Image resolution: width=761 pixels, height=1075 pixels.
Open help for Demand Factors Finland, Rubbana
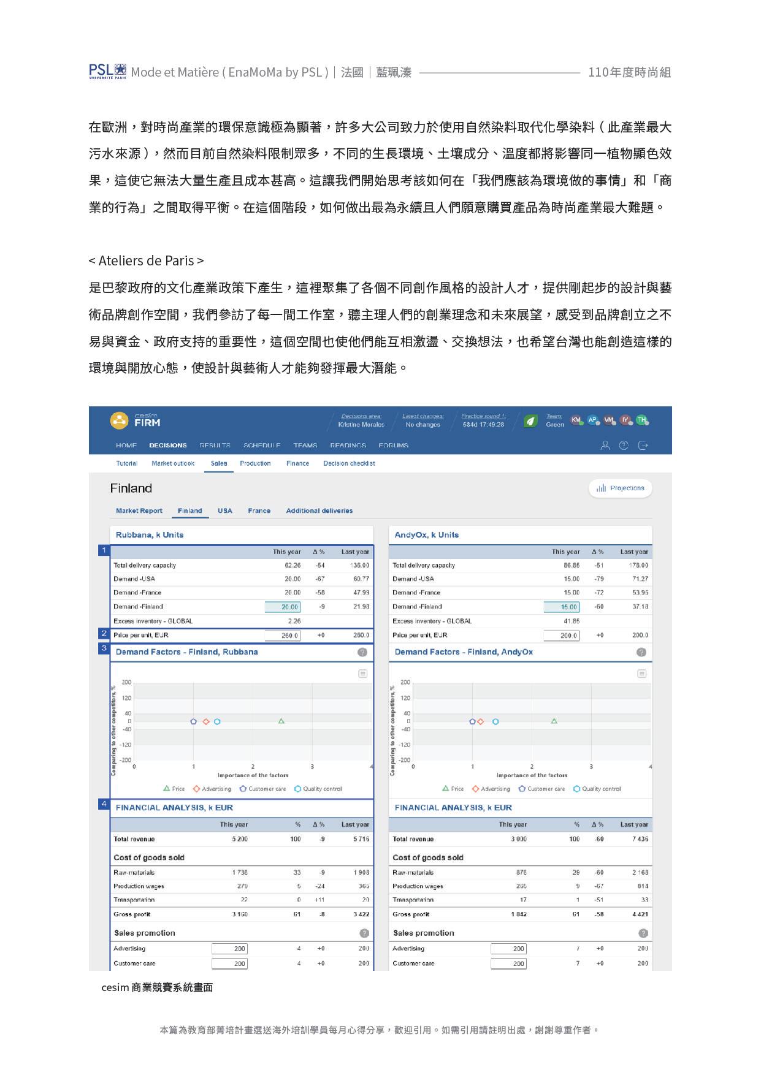click(362, 652)
